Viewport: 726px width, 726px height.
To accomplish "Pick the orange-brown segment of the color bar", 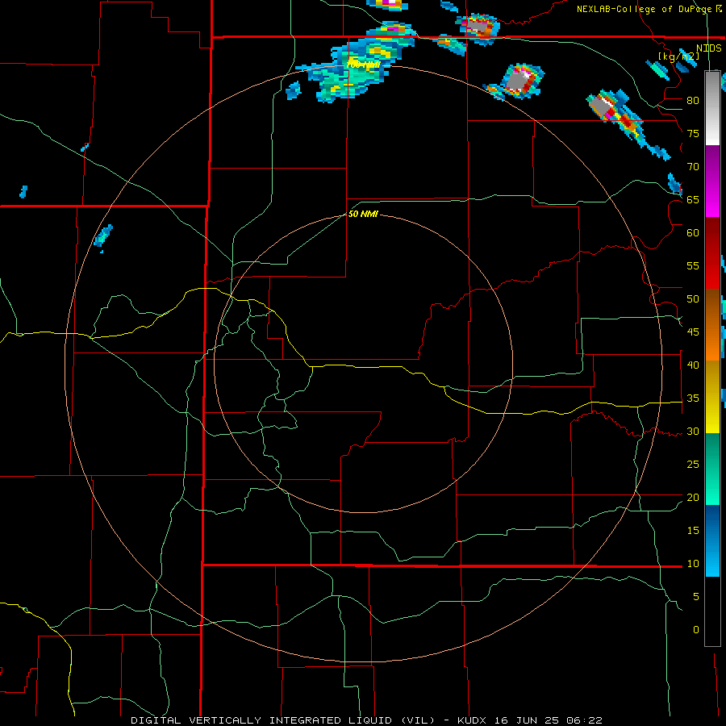I will (712, 324).
